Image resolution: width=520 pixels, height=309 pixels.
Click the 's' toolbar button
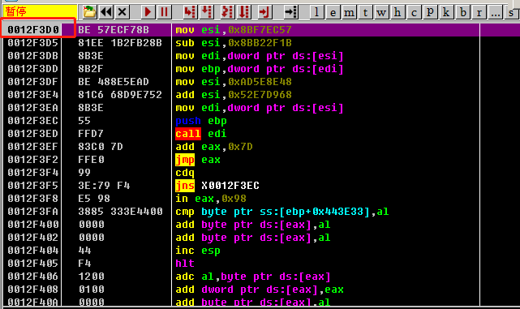[x=511, y=12]
